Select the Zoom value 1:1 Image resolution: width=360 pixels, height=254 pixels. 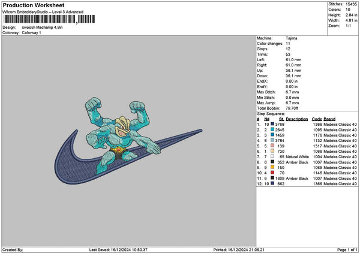(348, 26)
